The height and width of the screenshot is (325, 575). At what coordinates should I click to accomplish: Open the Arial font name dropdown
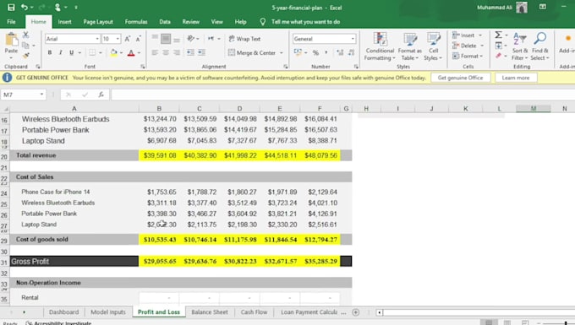pos(97,39)
